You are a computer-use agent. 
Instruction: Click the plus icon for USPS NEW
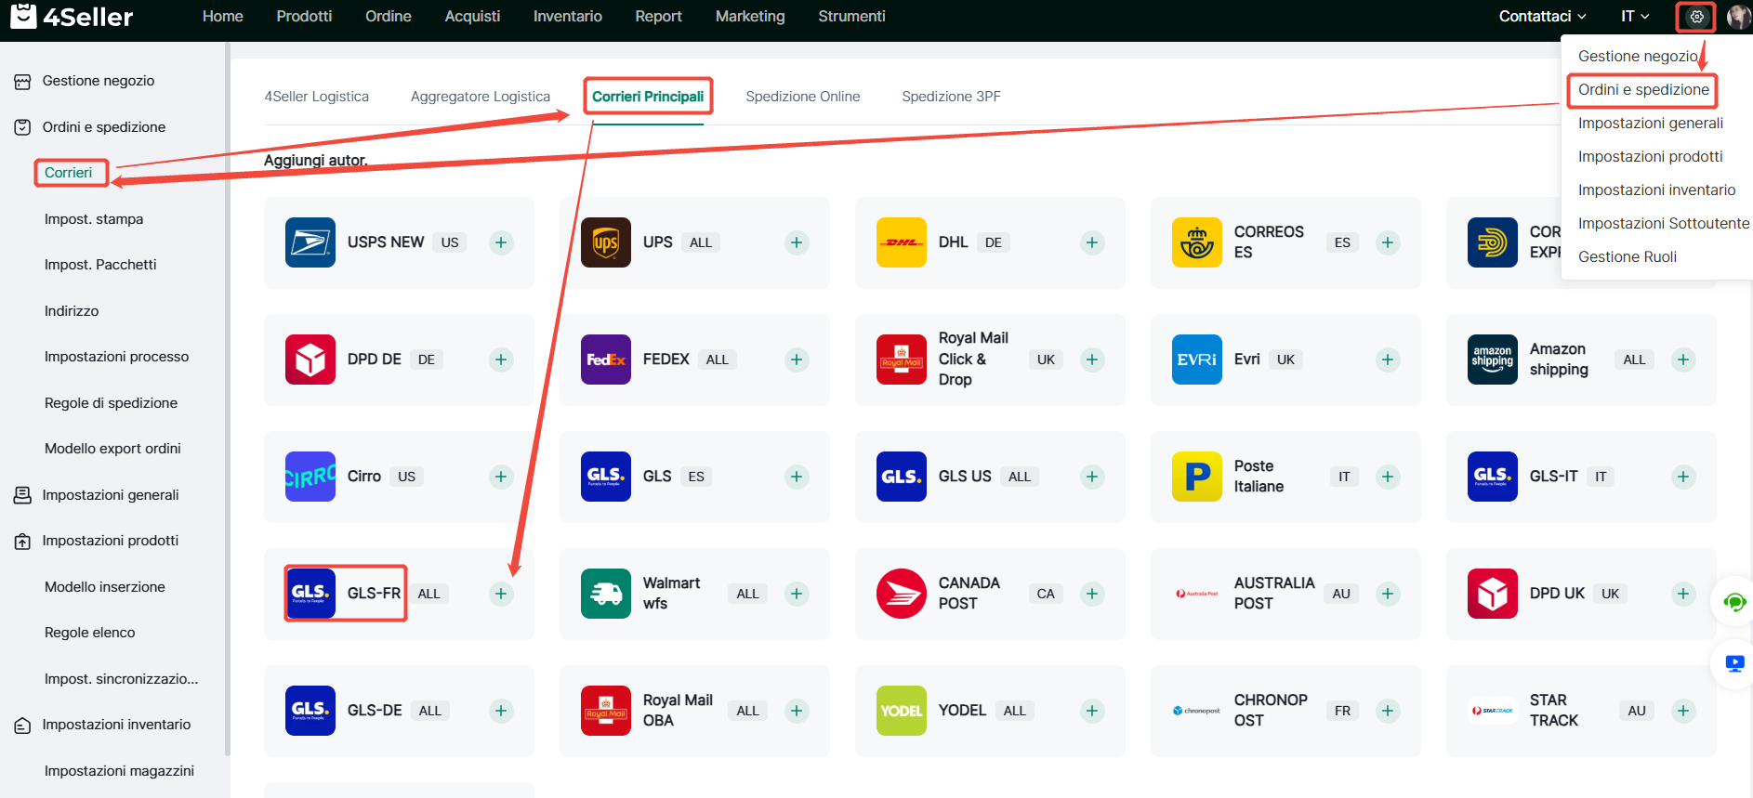501,242
